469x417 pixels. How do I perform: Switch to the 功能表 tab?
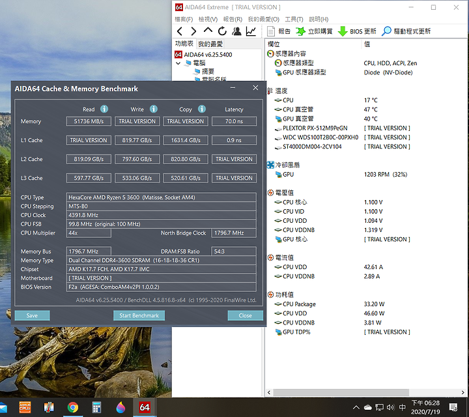pyautogui.click(x=184, y=44)
